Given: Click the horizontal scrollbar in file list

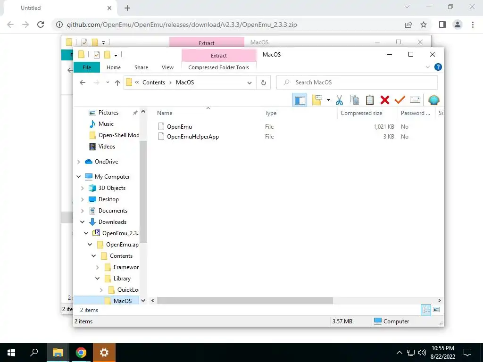Looking at the screenshot, I should point(245,300).
